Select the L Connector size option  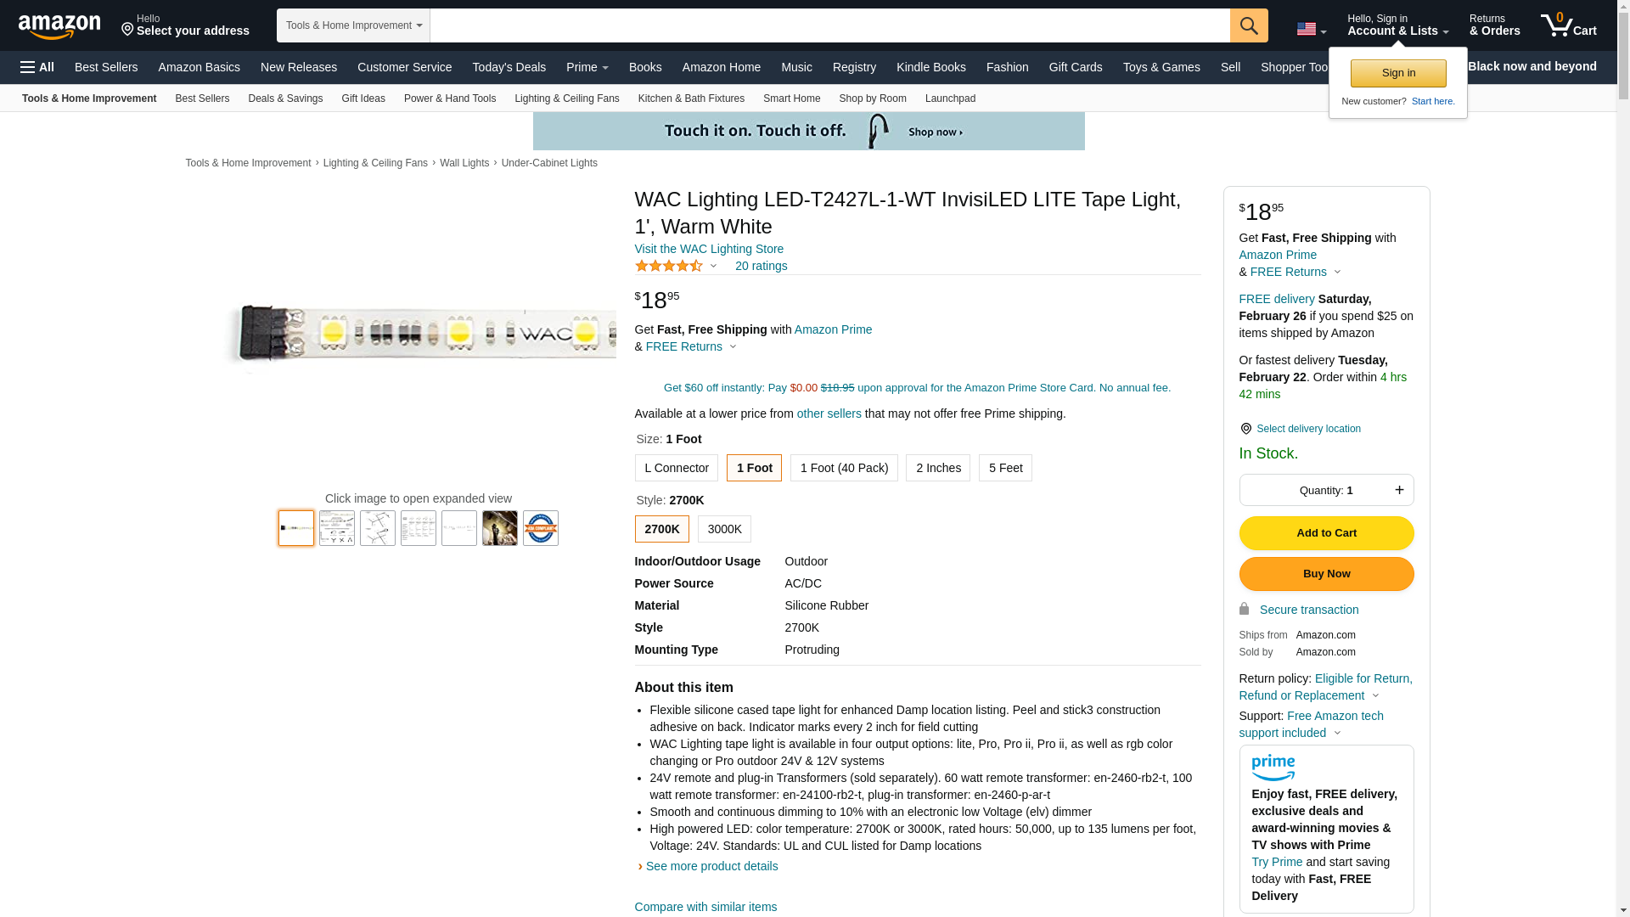click(x=676, y=468)
